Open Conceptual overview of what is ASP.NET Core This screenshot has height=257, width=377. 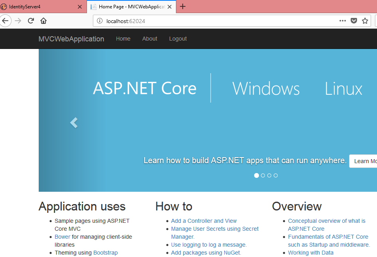tap(326, 225)
